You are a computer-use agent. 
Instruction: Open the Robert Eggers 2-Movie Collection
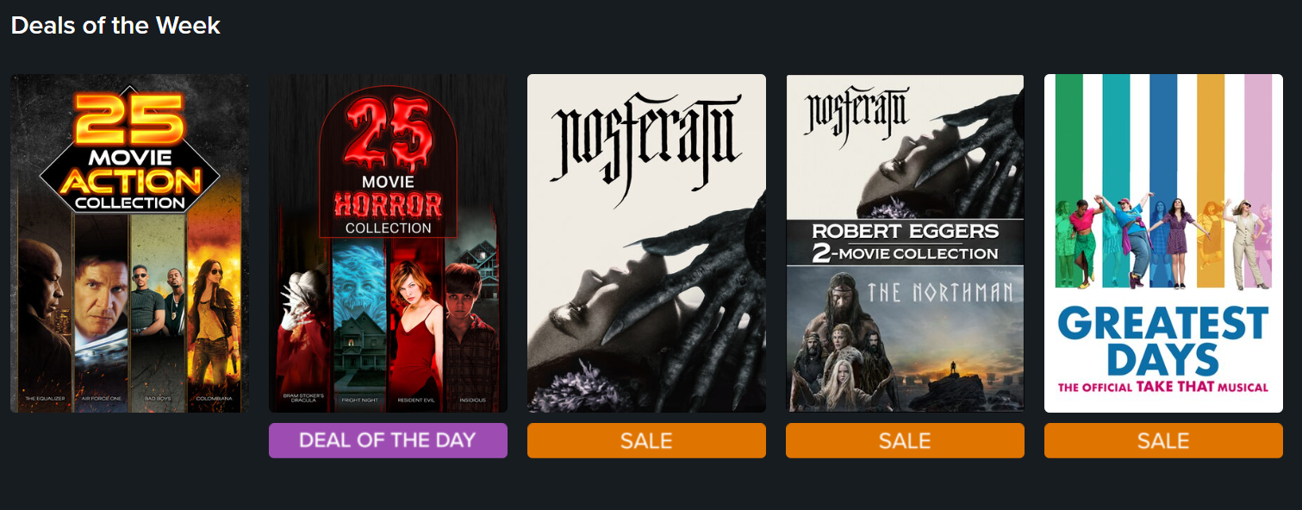pyautogui.click(x=905, y=243)
